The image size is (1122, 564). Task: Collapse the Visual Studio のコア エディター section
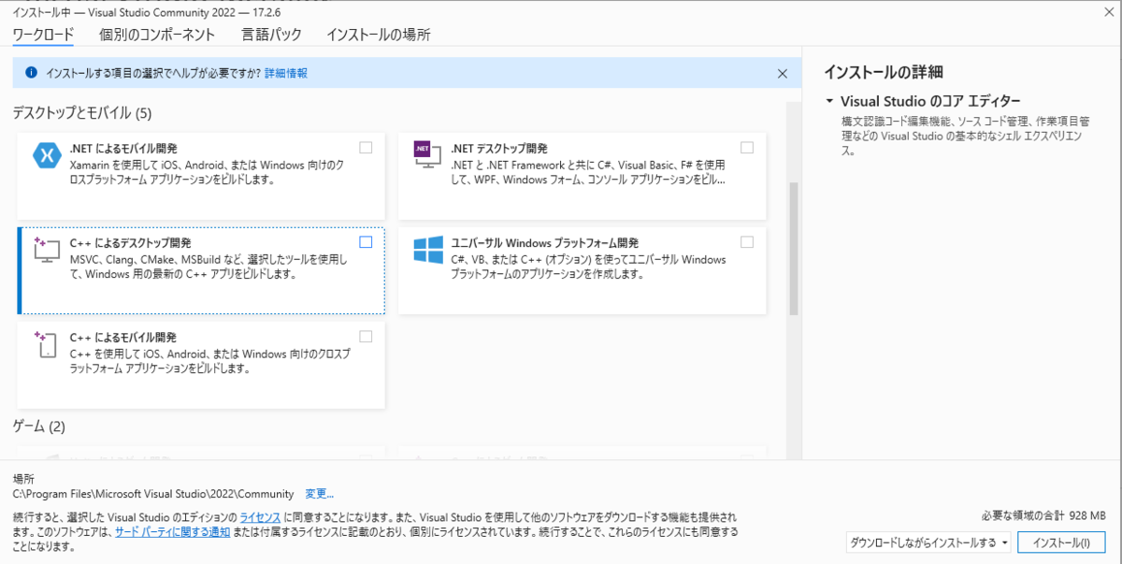[x=829, y=101]
